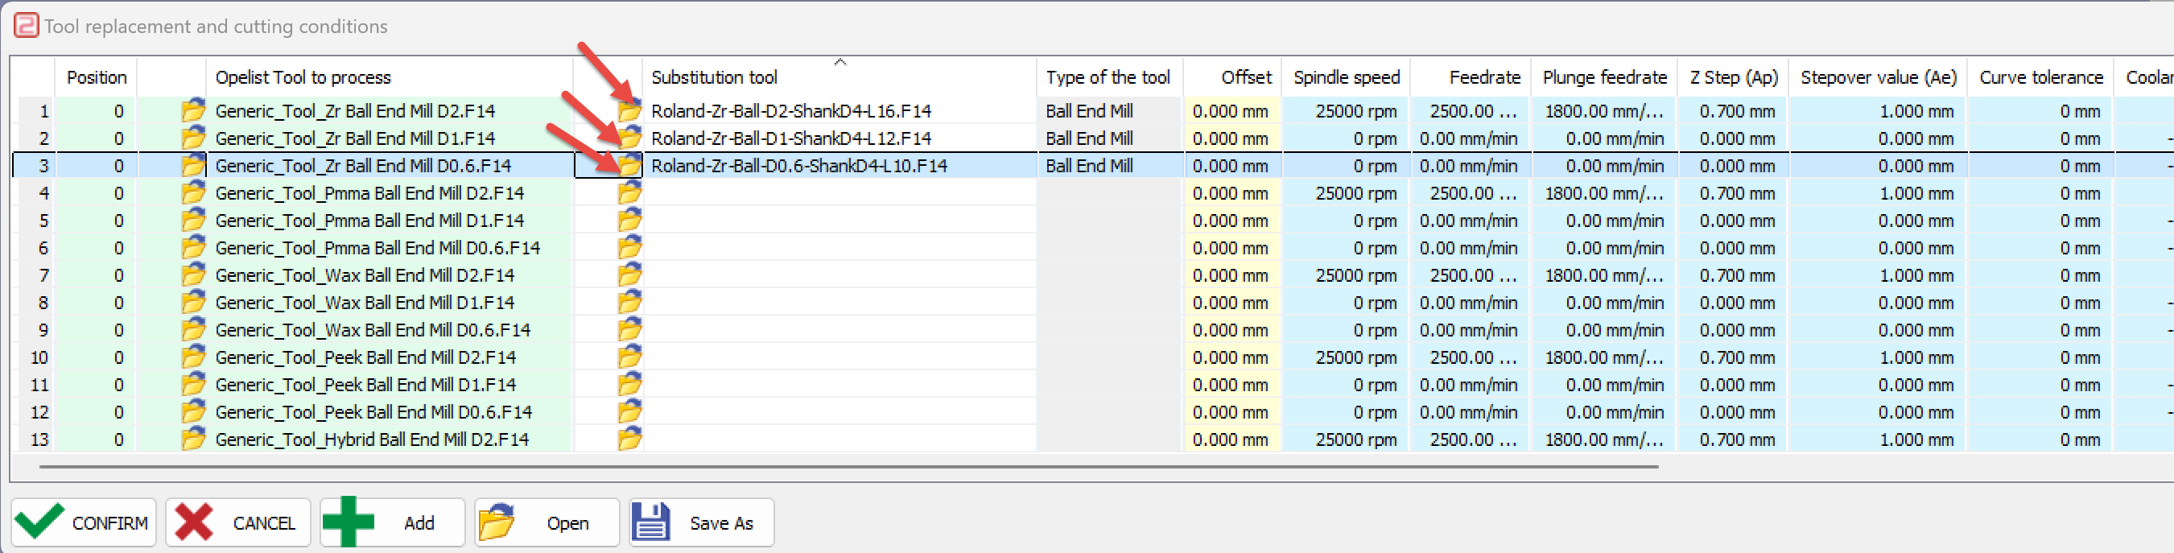Click the CONFIRM button

84,522
